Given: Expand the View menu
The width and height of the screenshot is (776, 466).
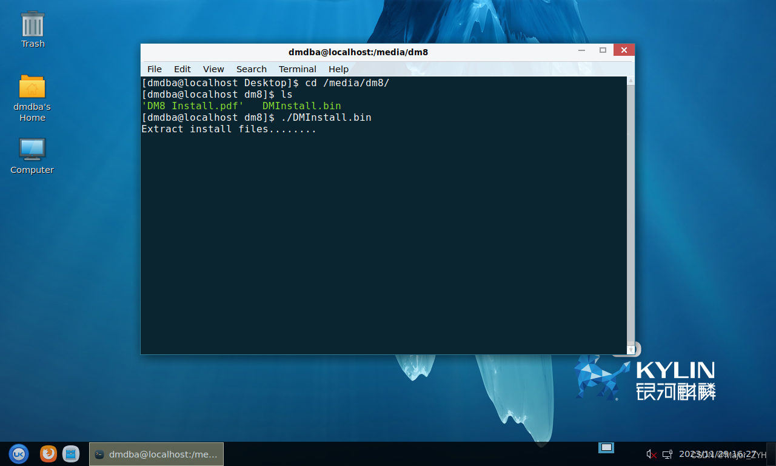Looking at the screenshot, I should tap(213, 69).
